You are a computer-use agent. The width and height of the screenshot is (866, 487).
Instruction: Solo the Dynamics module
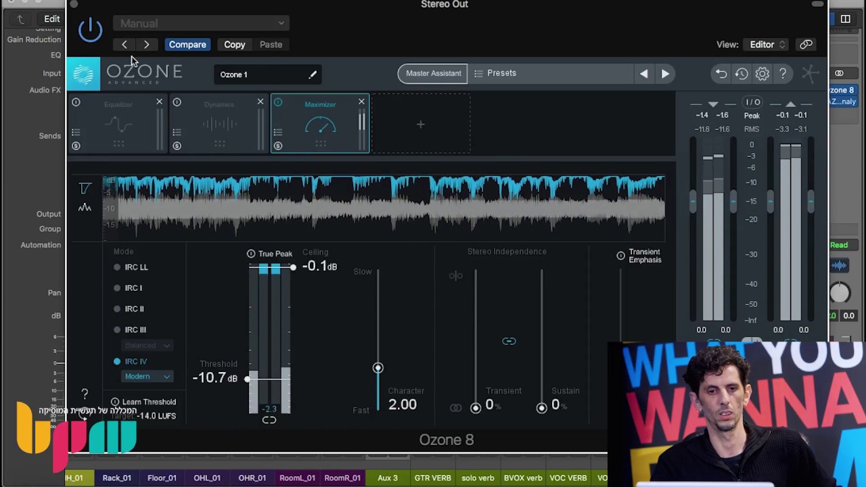(x=177, y=146)
